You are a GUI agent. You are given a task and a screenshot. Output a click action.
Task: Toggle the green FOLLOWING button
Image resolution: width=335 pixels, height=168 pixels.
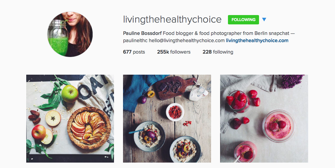(243, 20)
